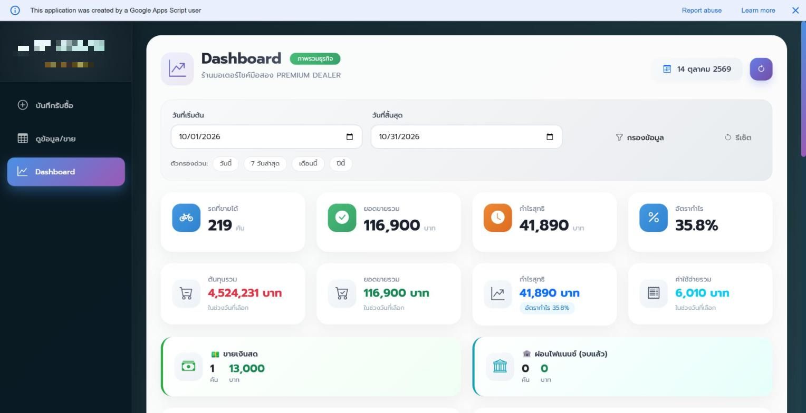The image size is (806, 413).
Task: Click the 4,524,231 บาท cost value
Action: [245, 293]
